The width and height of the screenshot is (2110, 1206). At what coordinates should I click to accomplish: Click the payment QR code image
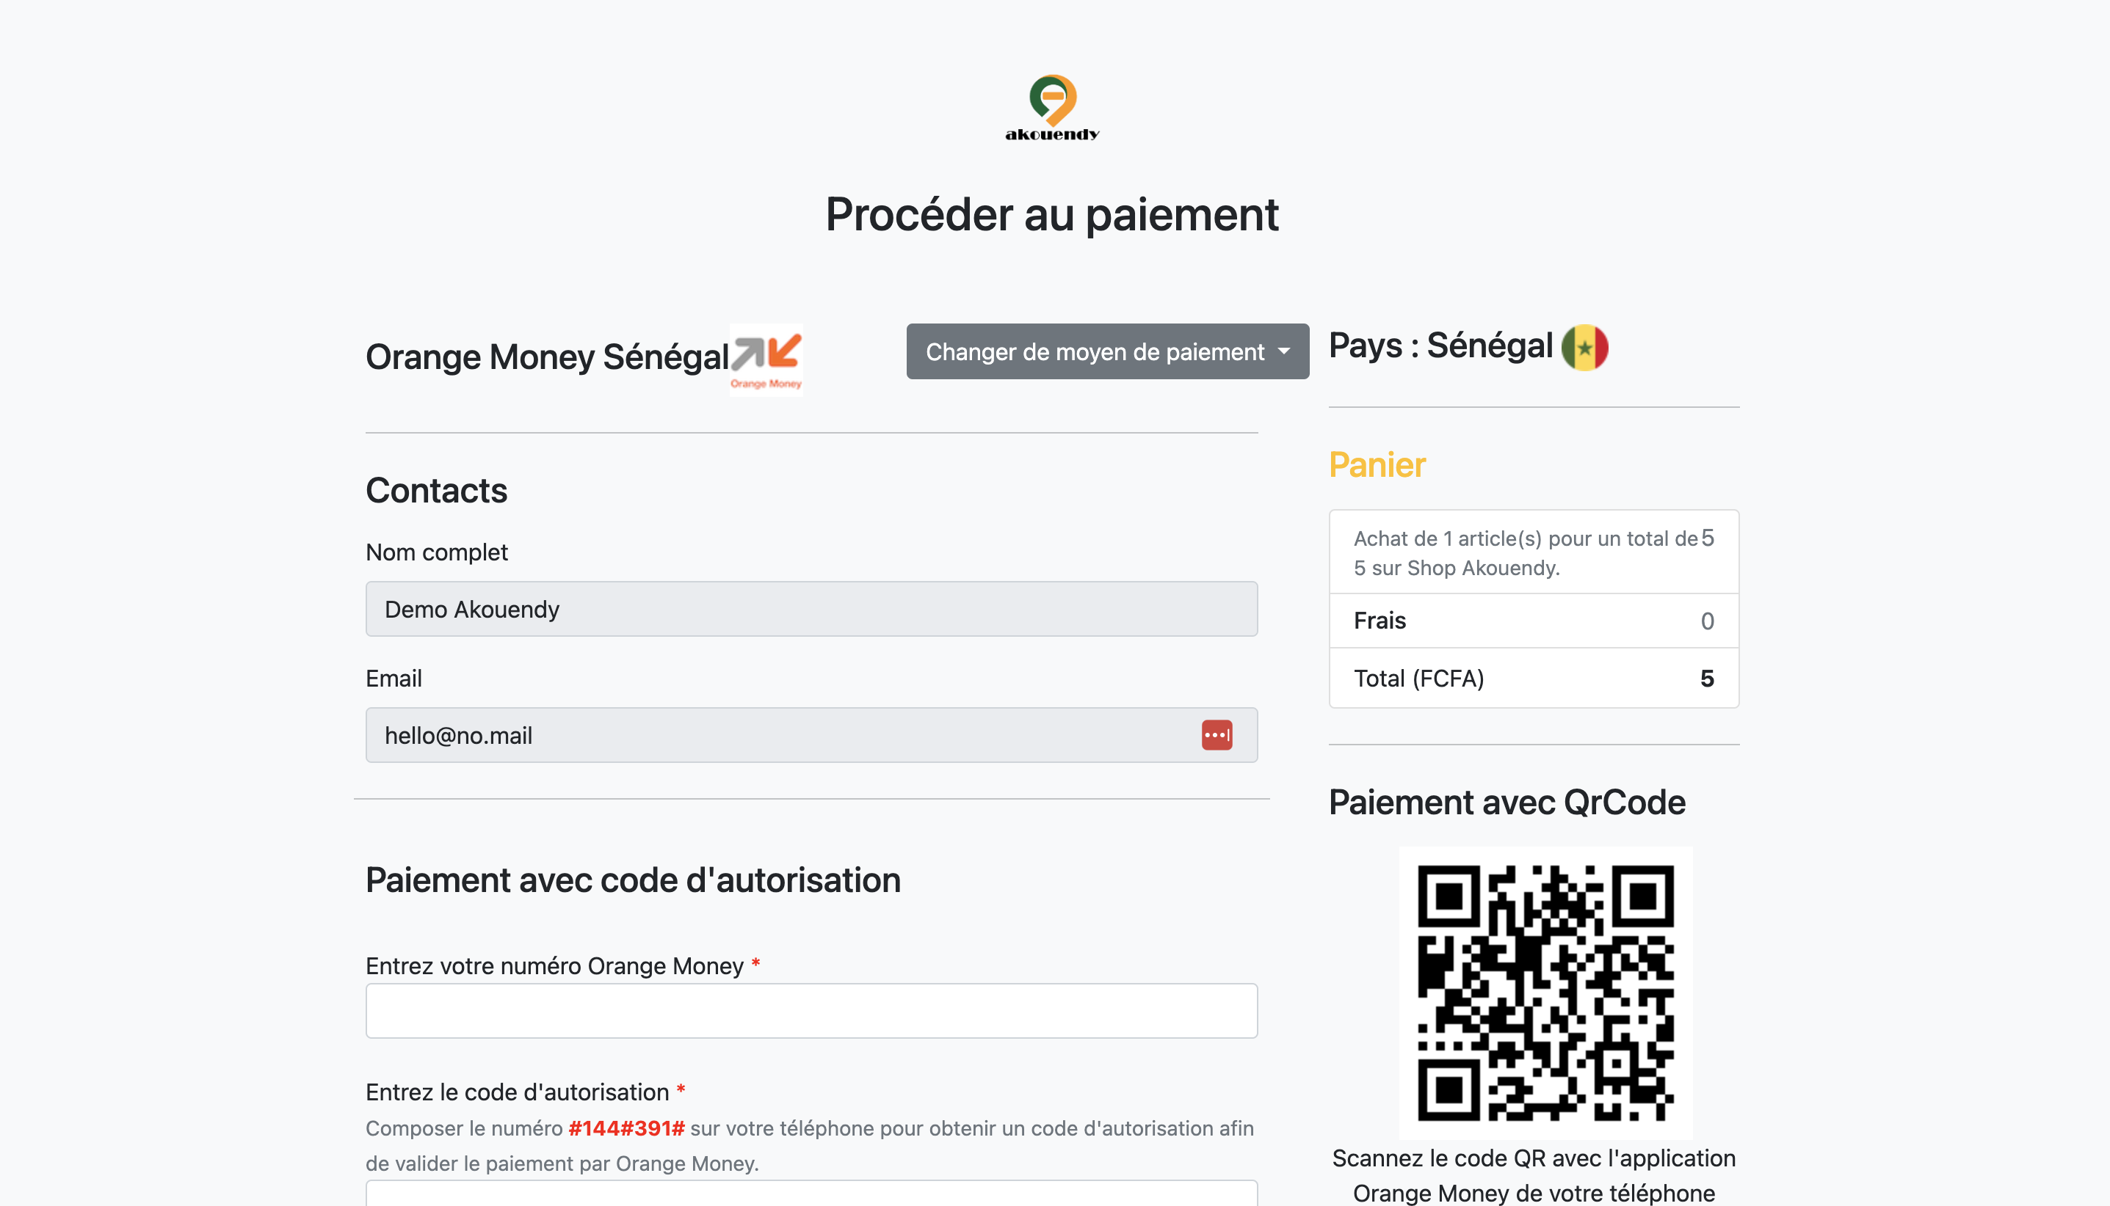coord(1545,993)
